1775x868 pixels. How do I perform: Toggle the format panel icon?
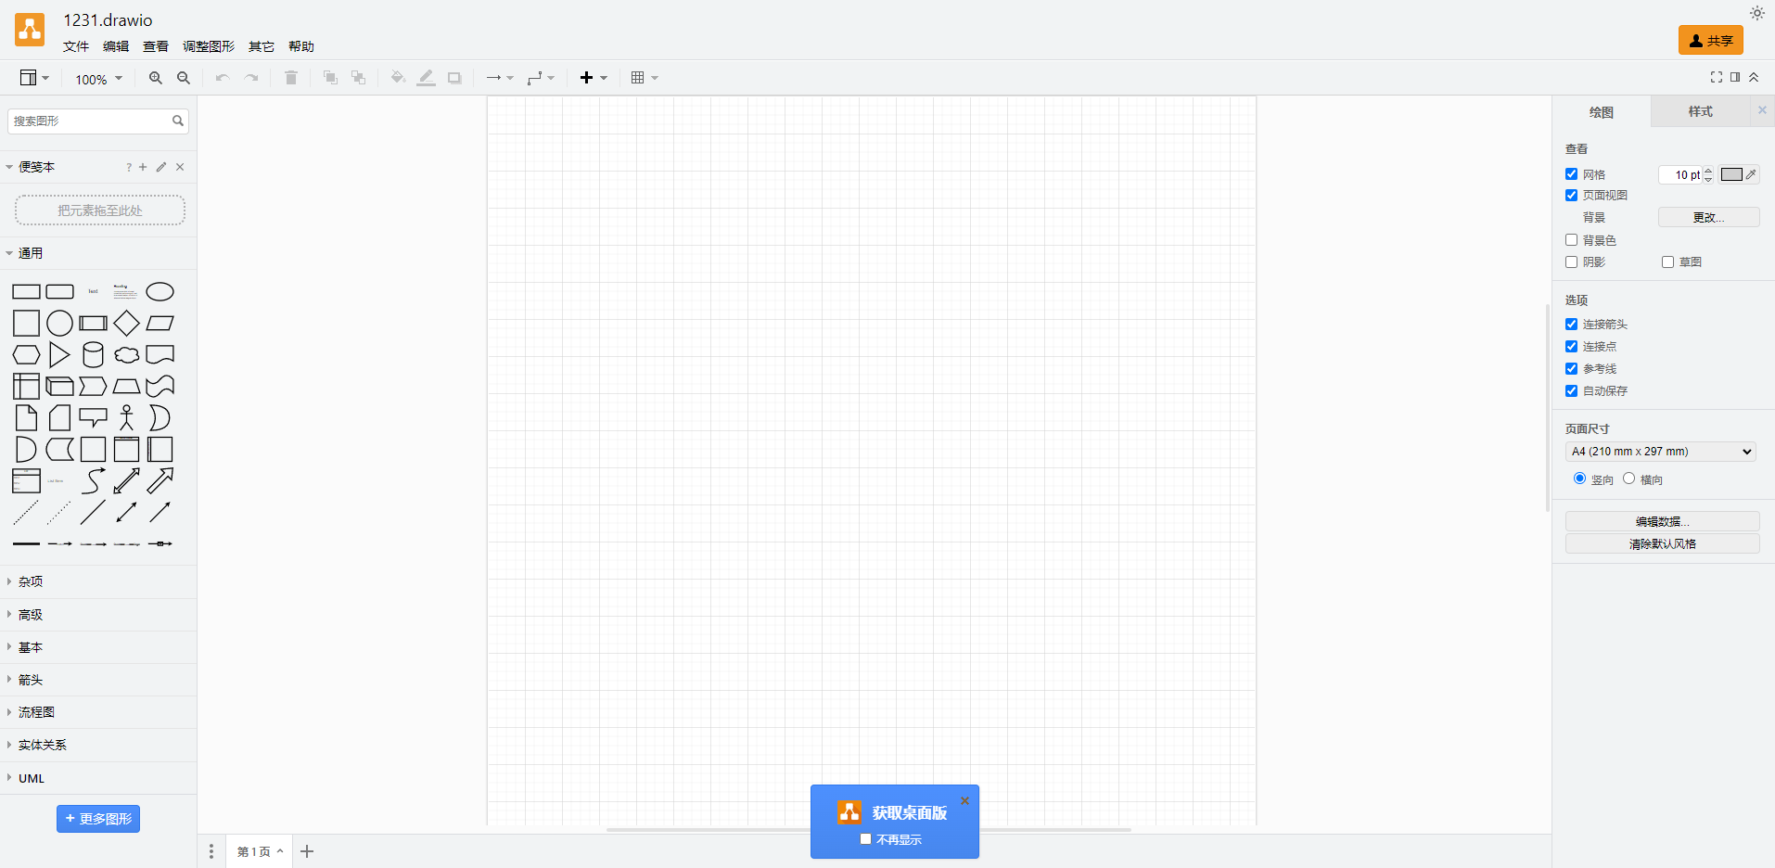[x=1735, y=77]
